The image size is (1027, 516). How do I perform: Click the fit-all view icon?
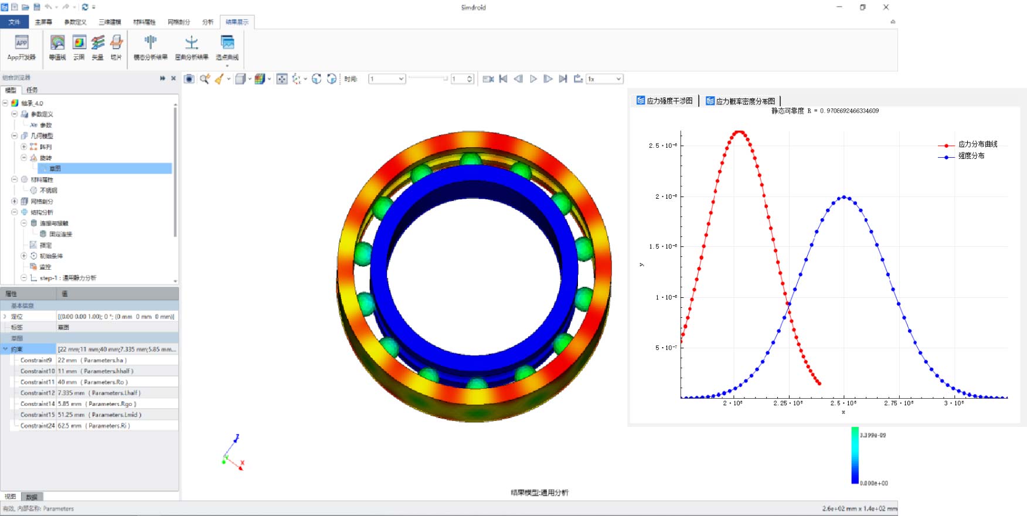click(282, 79)
